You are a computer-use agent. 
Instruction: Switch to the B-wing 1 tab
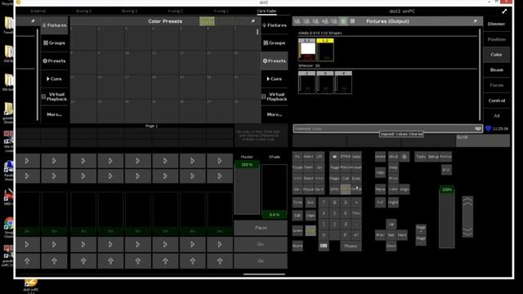pyautogui.click(x=129, y=11)
